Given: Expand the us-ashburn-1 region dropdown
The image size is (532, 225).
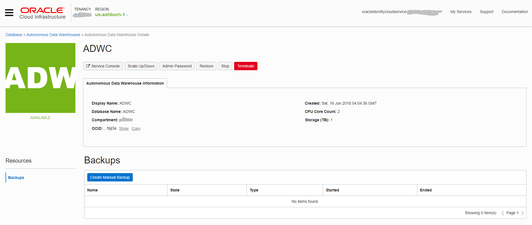Looking at the screenshot, I should (112, 15).
